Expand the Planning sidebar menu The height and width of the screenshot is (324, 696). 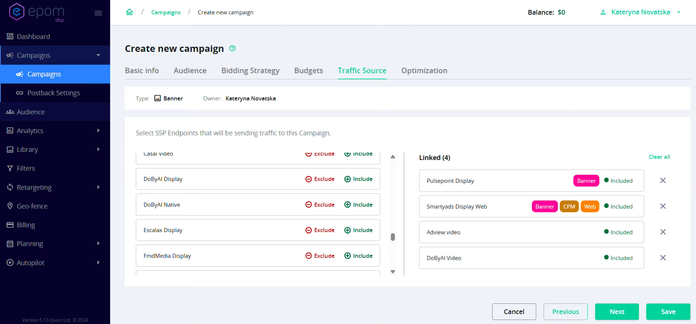click(98, 243)
